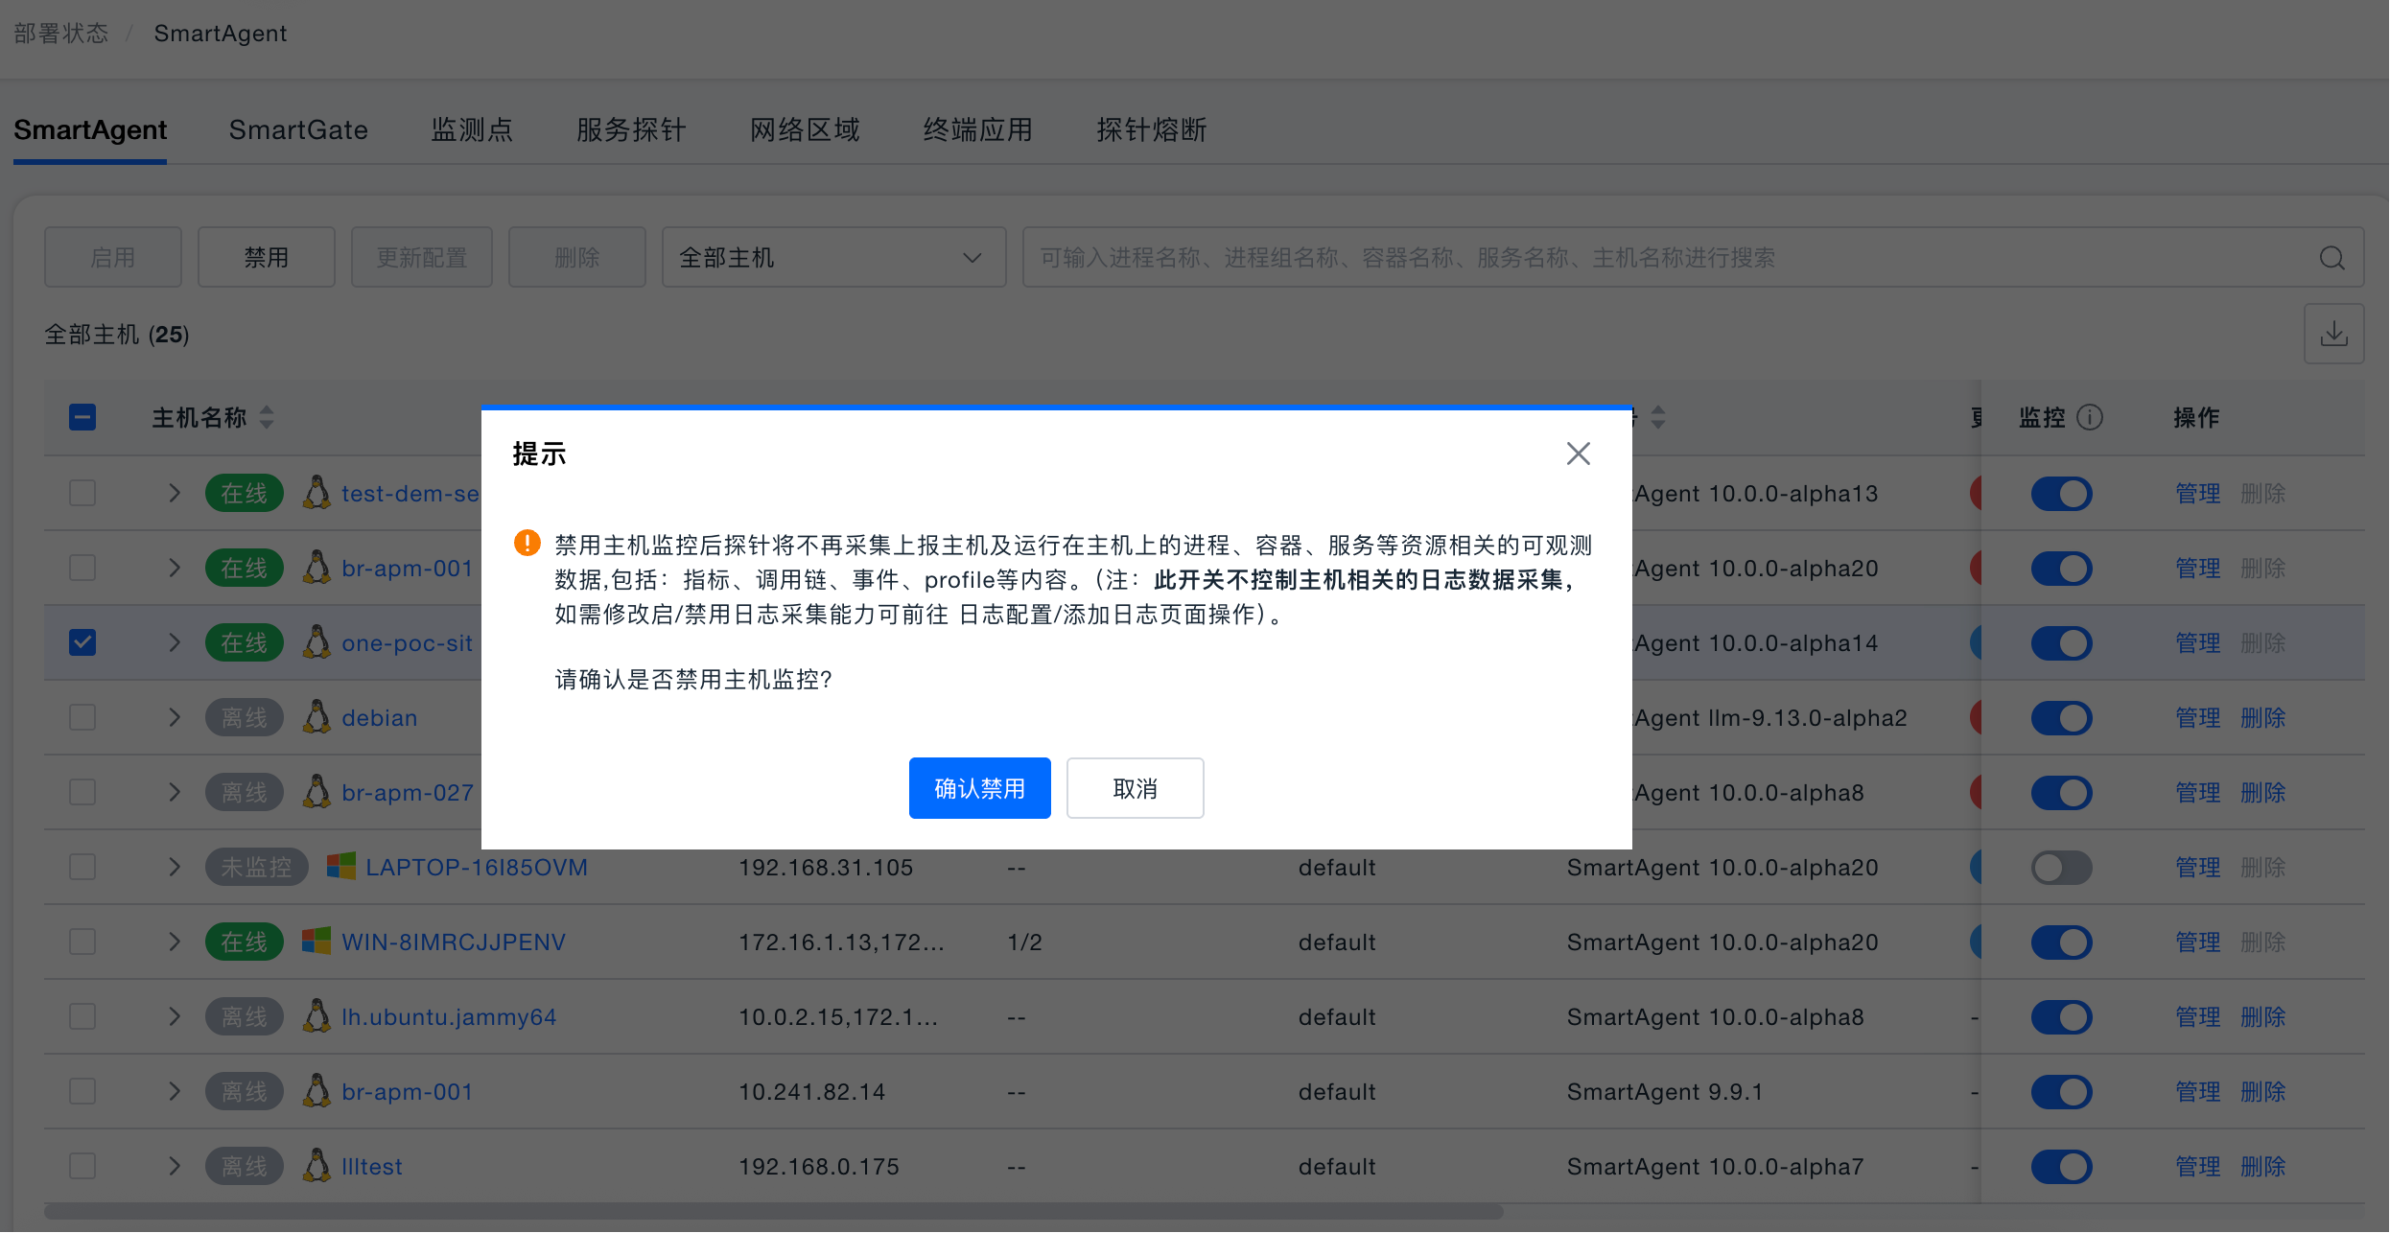
Task: Check the LAPTOP-16I85OVM row checkbox
Action: (82, 867)
